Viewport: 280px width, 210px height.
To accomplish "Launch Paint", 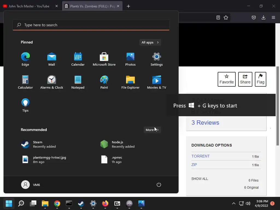I will coord(104,82).
